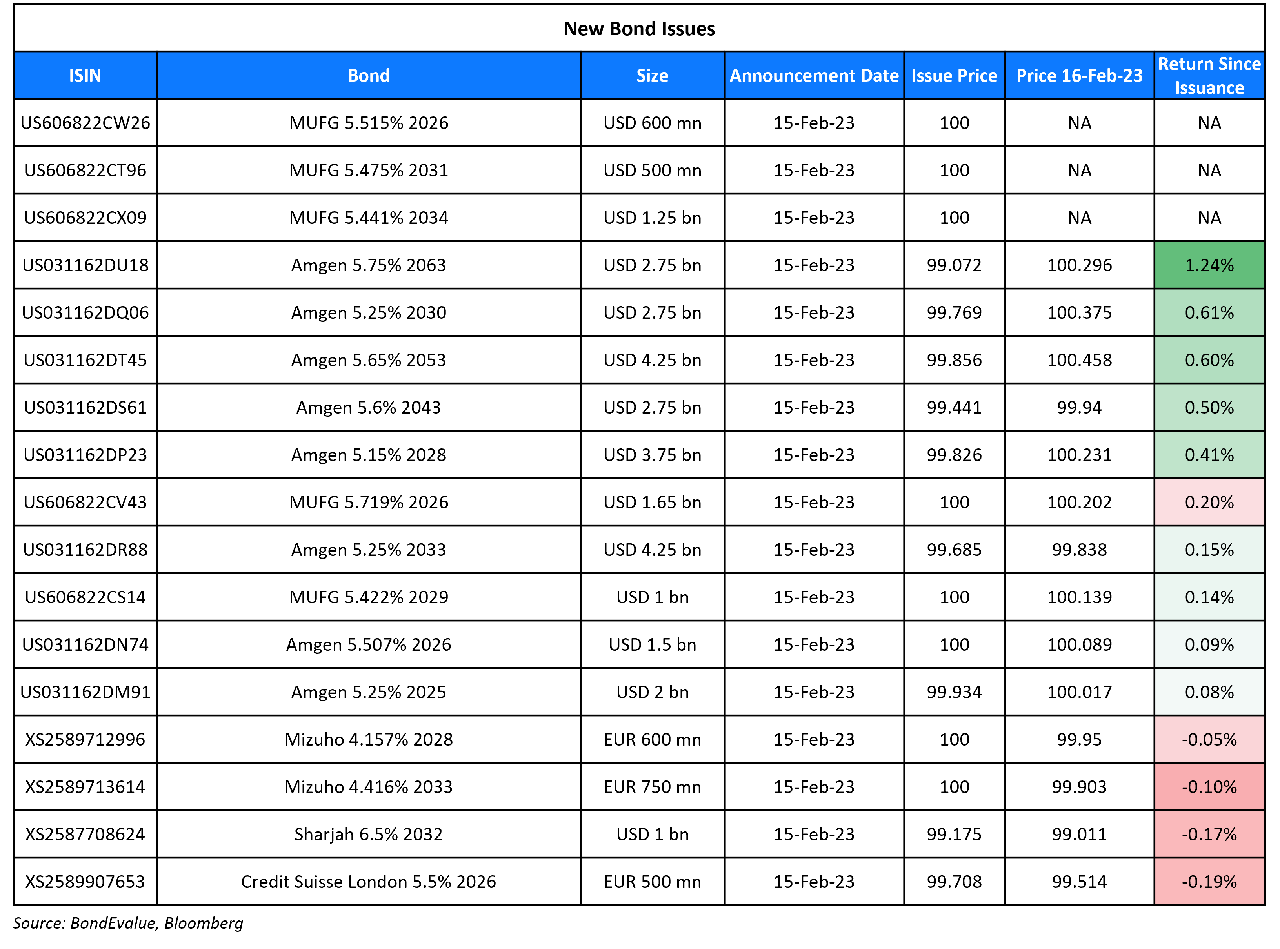Click bond Amgen 5.25% 2030
The width and height of the screenshot is (1280, 949).
[368, 312]
